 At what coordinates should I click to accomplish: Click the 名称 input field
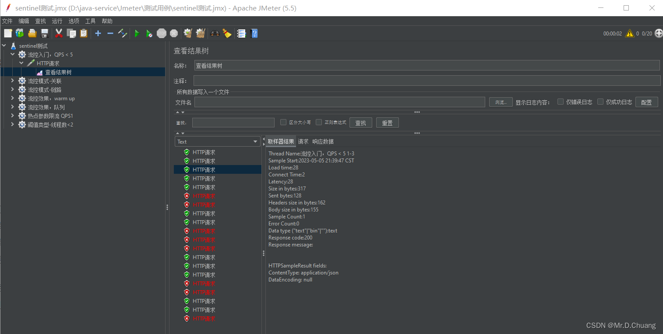(427, 65)
